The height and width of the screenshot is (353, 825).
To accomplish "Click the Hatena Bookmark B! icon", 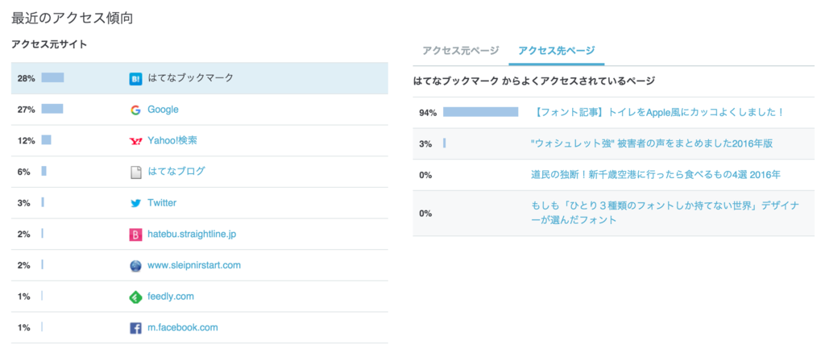I will point(135,79).
